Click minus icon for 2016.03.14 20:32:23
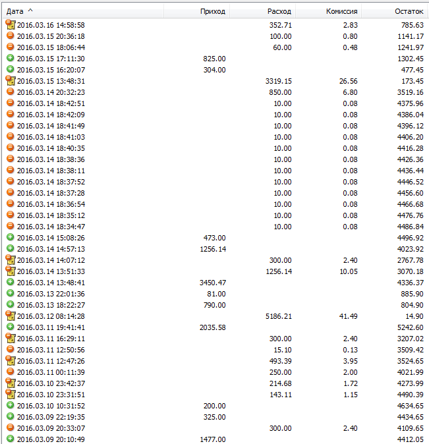 pyautogui.click(x=10, y=92)
